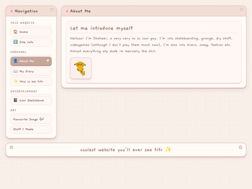Click the 'ART' section label
Screen dimensions: 252x189
(14, 110)
